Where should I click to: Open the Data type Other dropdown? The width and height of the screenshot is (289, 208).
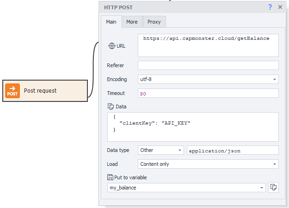click(x=160, y=150)
